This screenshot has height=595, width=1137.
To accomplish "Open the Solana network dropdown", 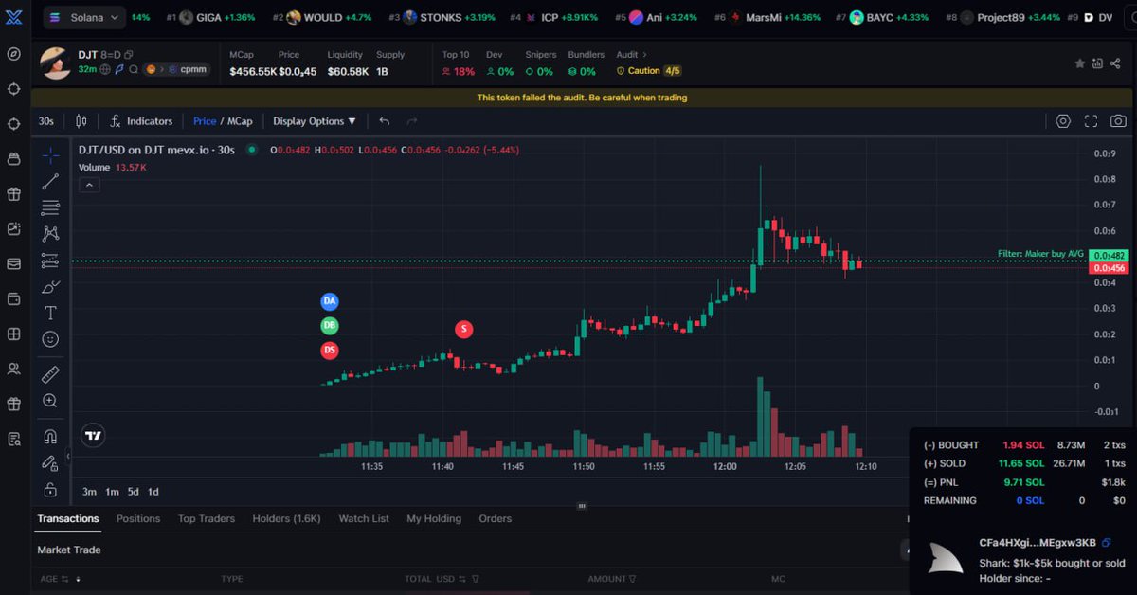I will (85, 17).
